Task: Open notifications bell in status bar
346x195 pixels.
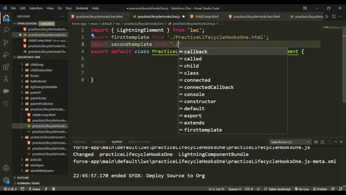Action: [341, 189]
